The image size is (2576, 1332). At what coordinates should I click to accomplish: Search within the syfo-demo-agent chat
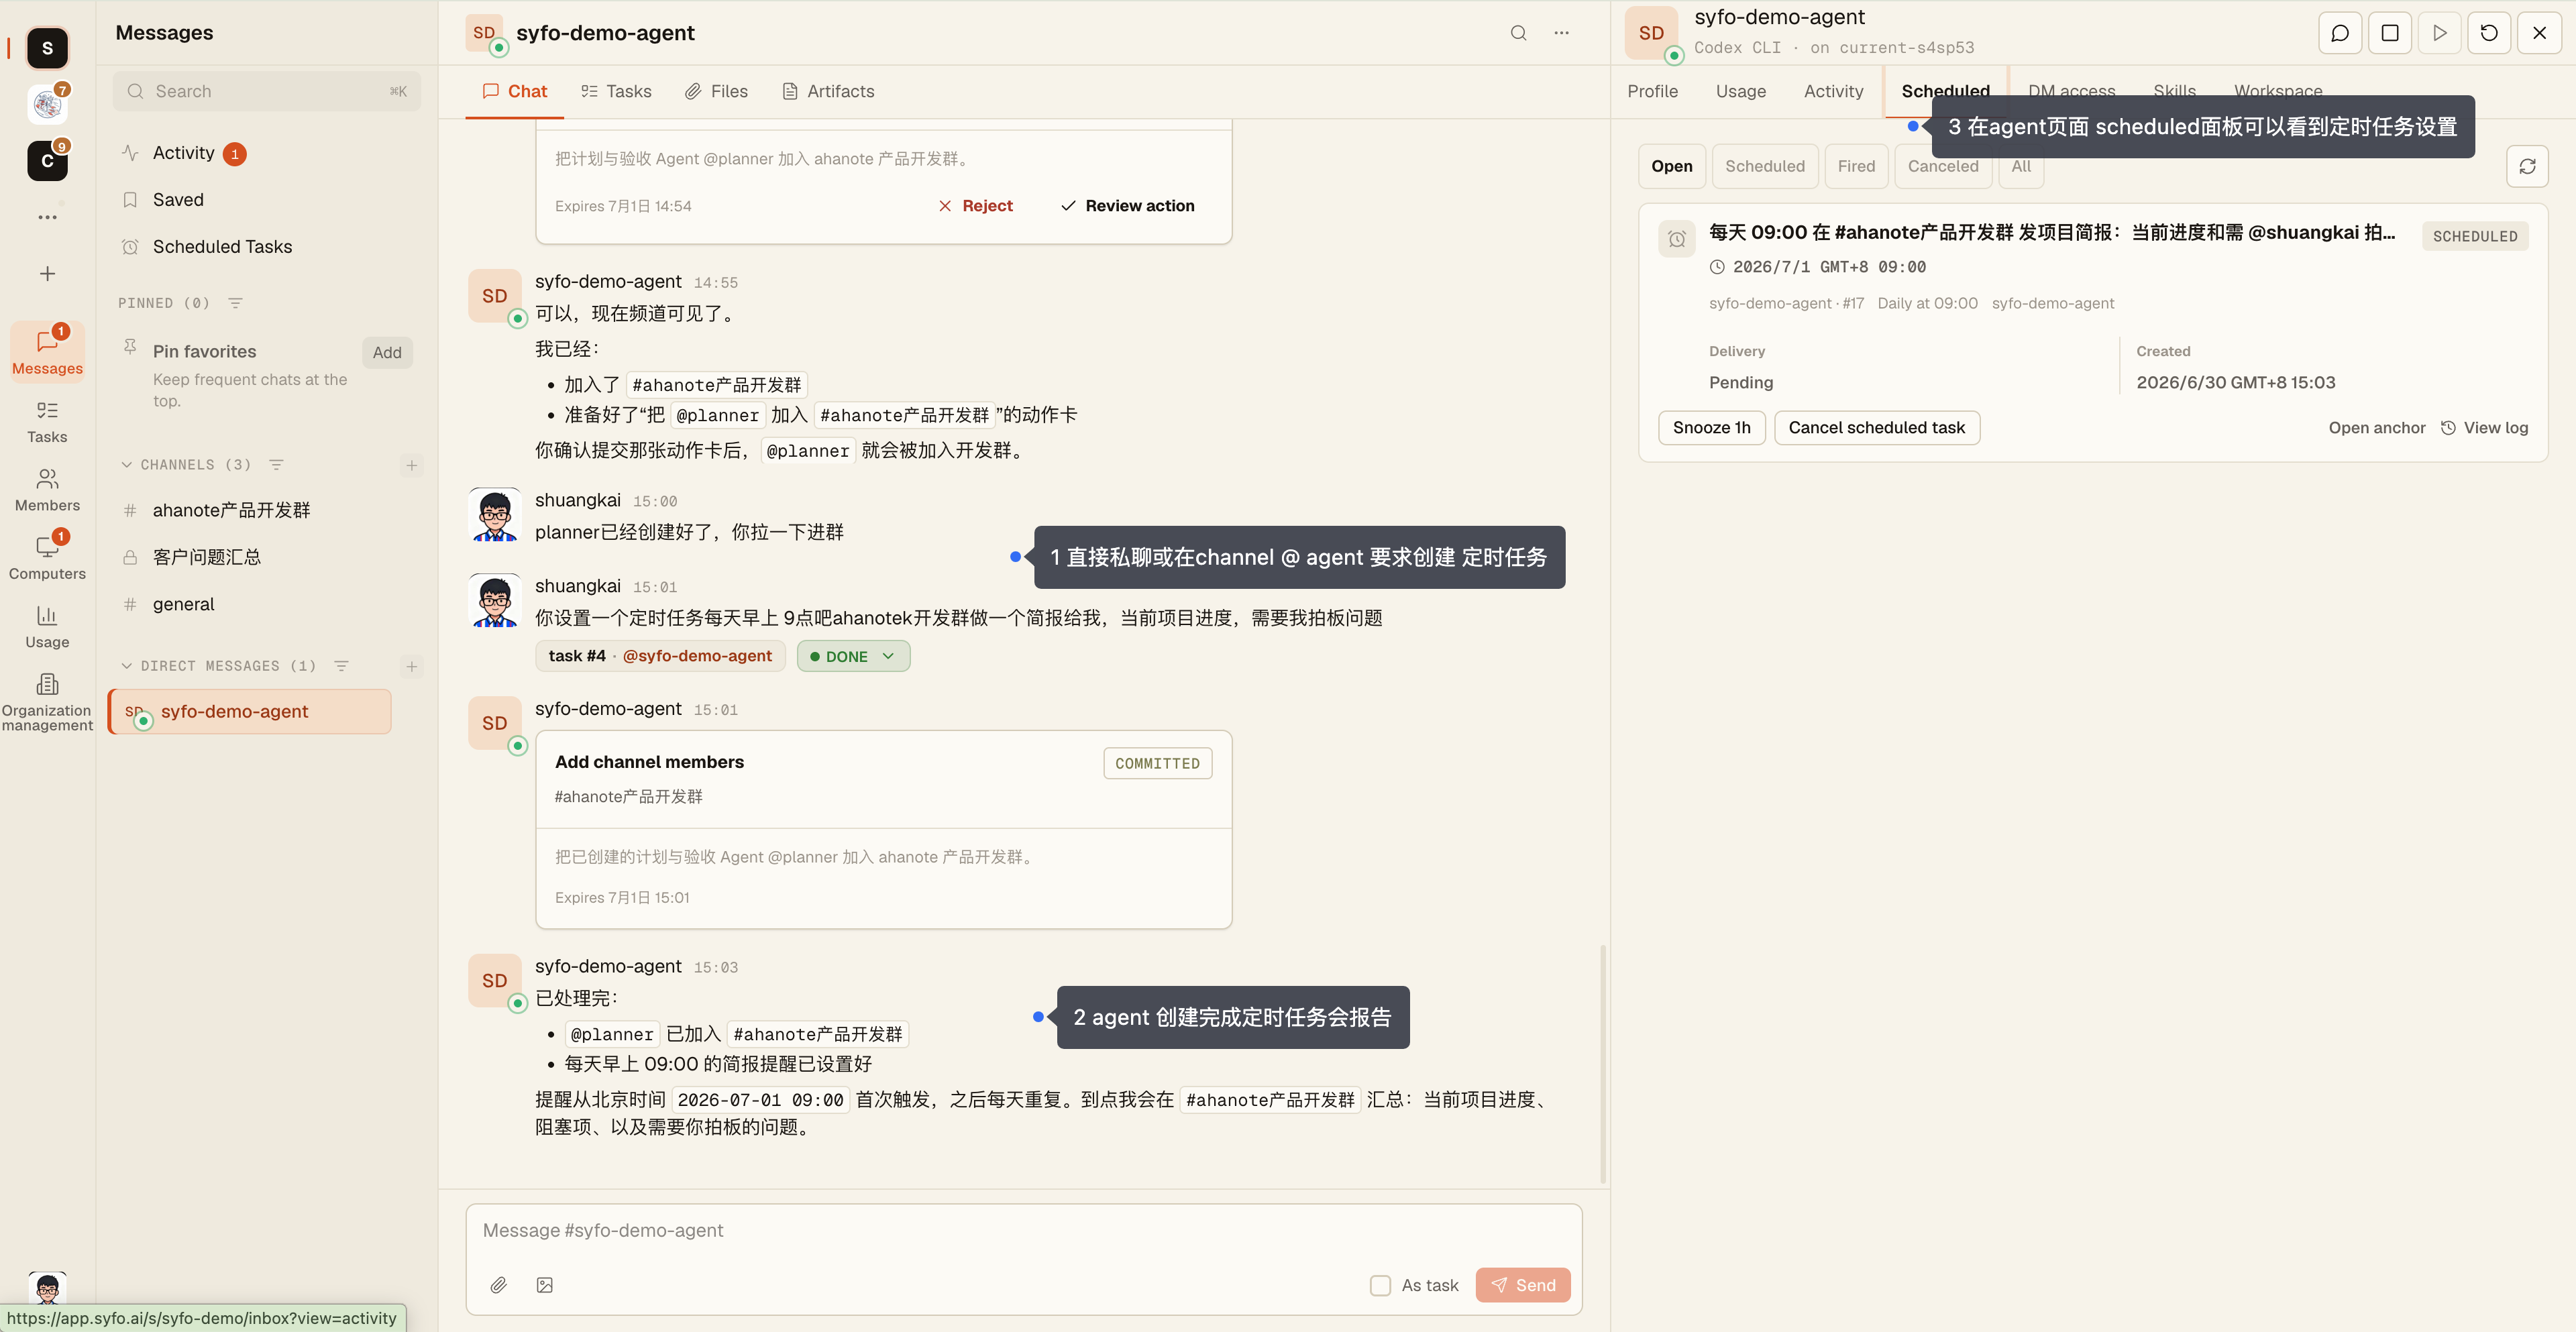[1518, 33]
